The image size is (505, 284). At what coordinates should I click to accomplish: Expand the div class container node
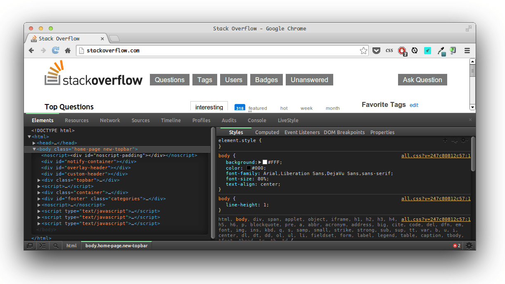click(x=39, y=192)
